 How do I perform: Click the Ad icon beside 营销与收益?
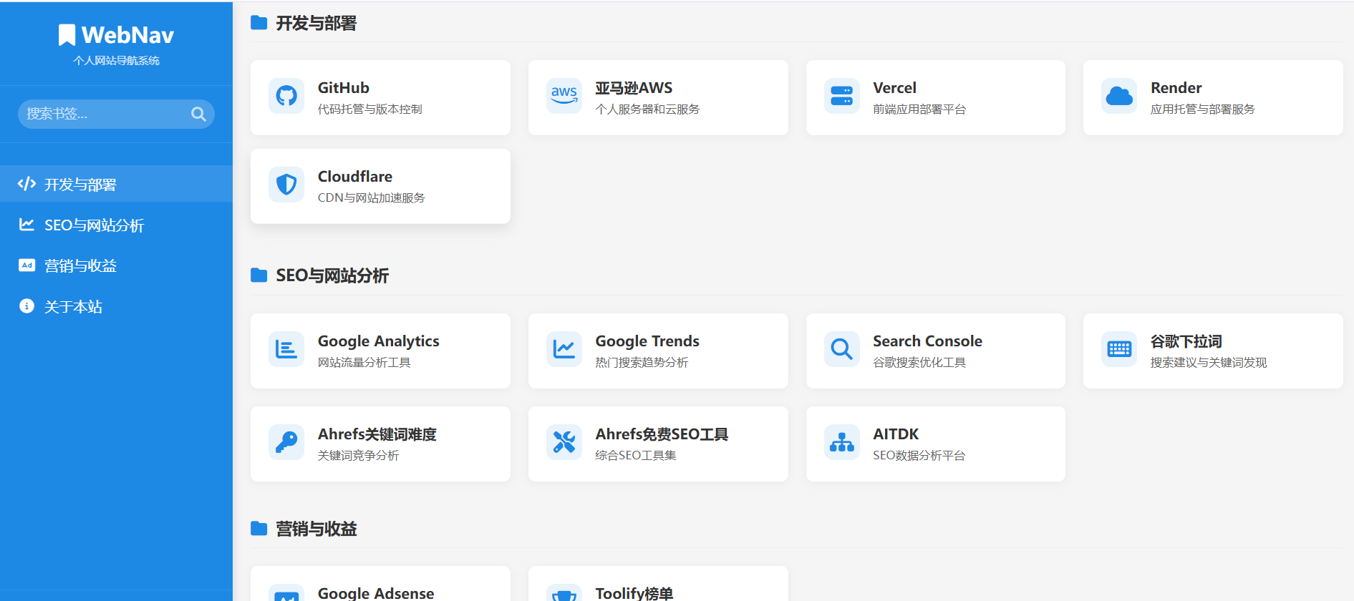pyautogui.click(x=26, y=265)
